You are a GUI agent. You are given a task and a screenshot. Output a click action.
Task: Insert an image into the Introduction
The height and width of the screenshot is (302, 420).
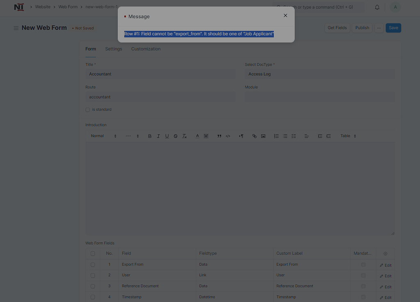(263, 136)
